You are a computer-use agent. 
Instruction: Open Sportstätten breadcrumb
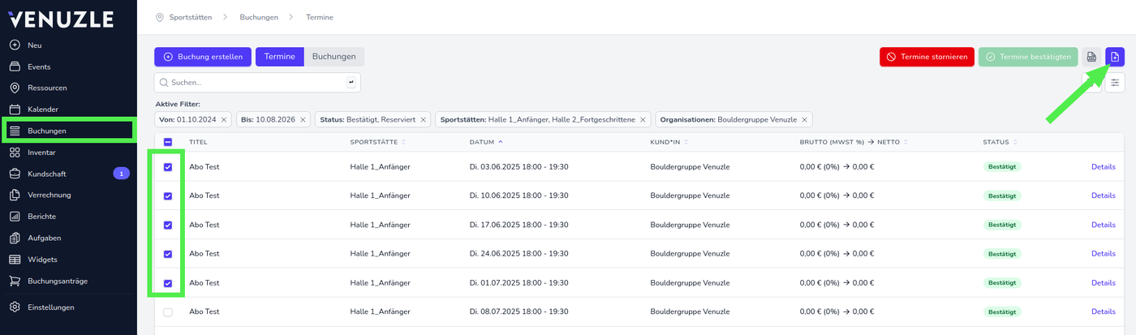[x=192, y=17]
